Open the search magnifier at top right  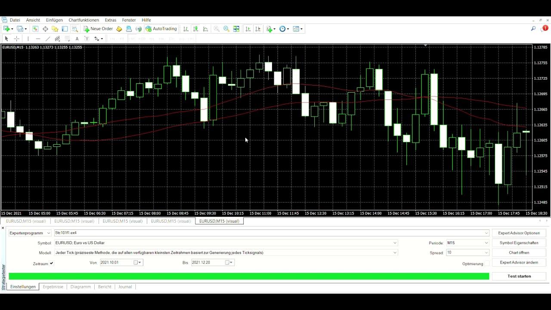[533, 29]
